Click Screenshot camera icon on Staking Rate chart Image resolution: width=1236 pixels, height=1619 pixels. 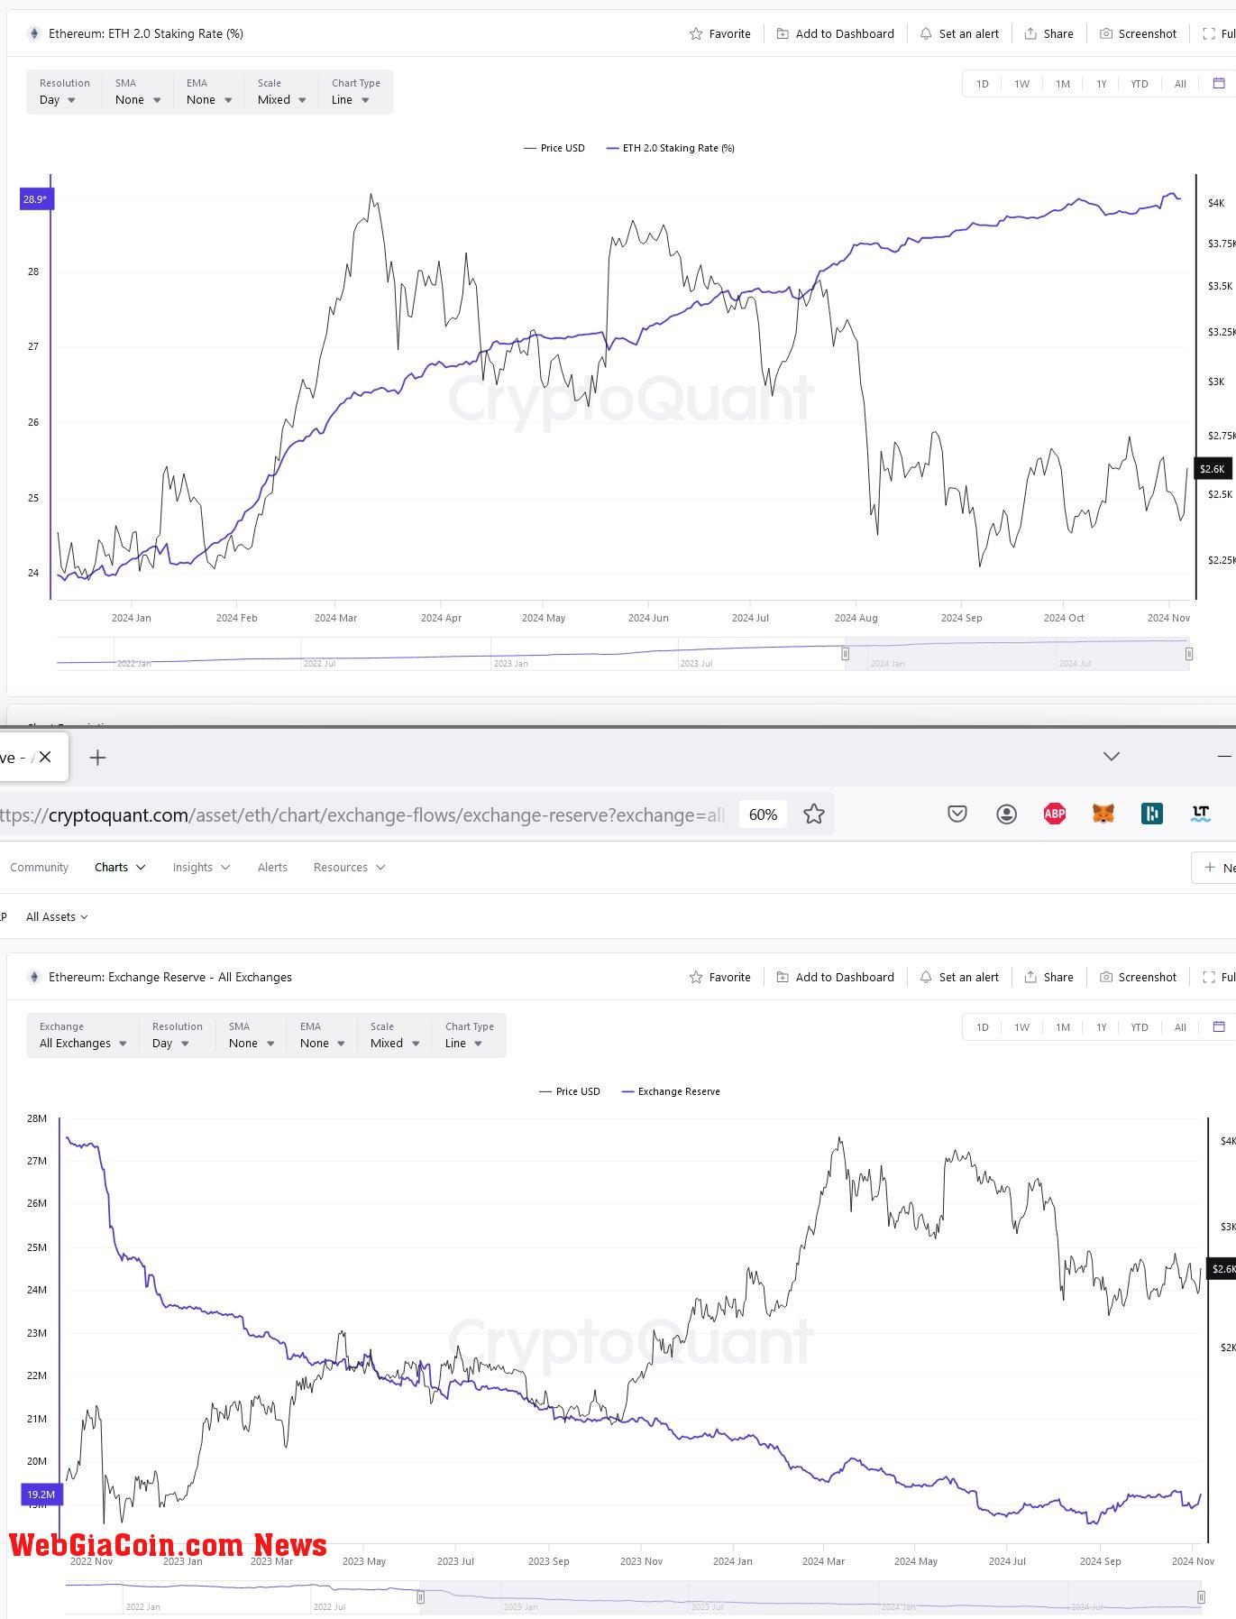[x=1105, y=33]
